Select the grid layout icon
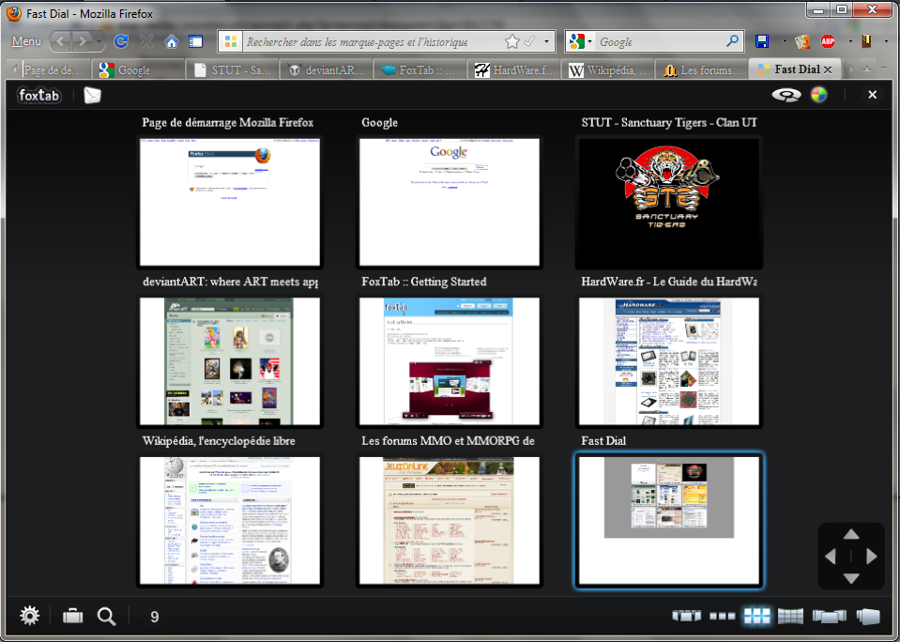Screen dimensions: 900x642 point(757,616)
